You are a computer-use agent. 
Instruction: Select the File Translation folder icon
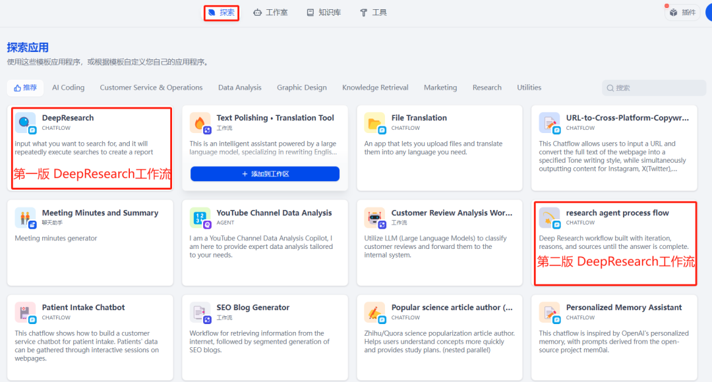pyautogui.click(x=373, y=123)
